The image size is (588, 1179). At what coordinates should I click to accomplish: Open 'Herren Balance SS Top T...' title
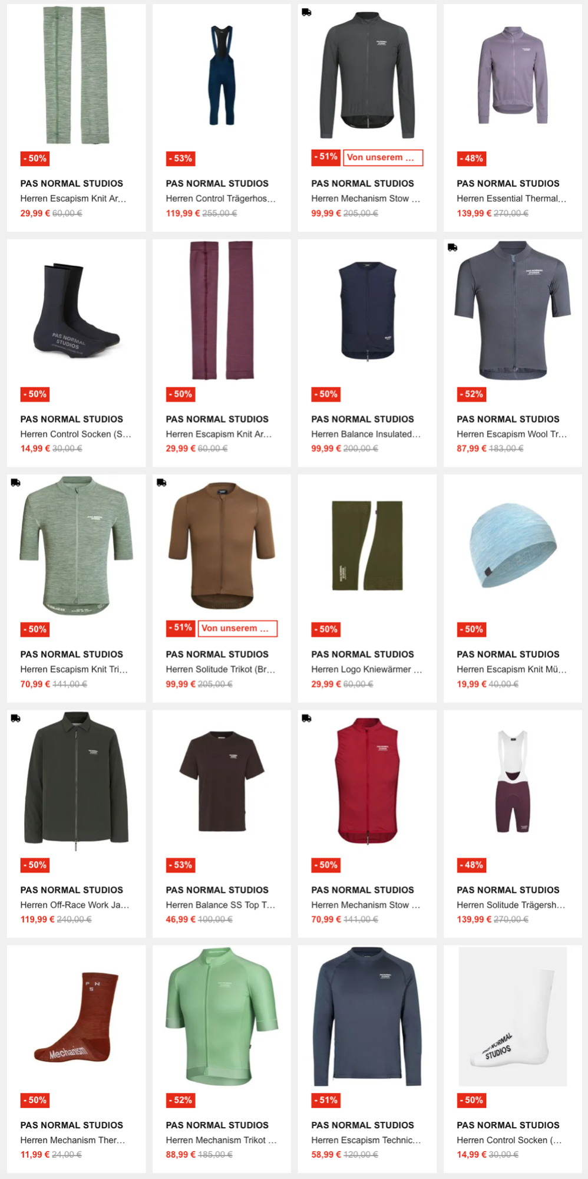point(220,905)
